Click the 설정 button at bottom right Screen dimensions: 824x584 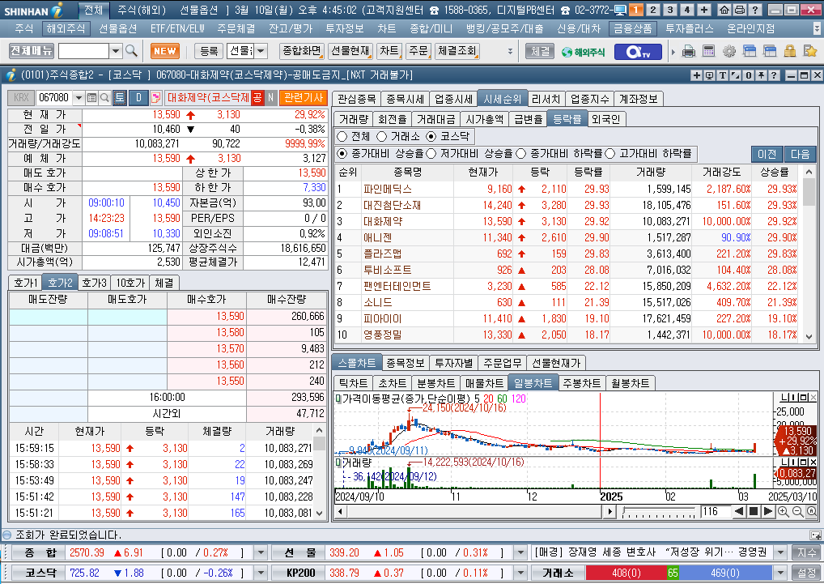[807, 573]
